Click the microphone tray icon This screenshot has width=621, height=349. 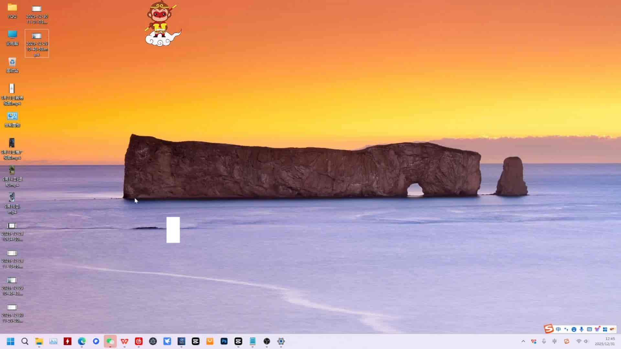pyautogui.click(x=544, y=341)
